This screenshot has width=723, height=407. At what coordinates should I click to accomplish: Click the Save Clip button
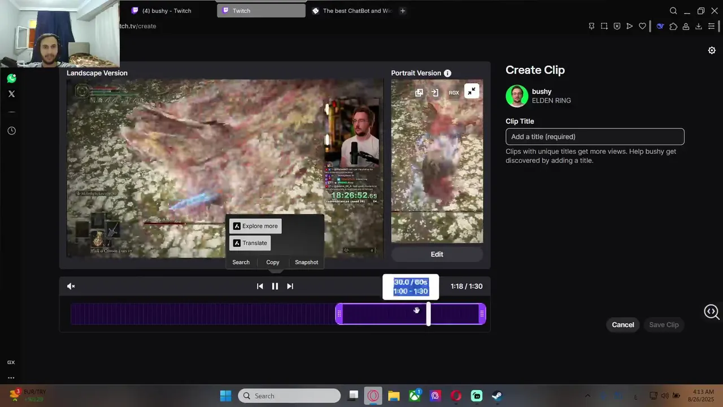click(664, 324)
